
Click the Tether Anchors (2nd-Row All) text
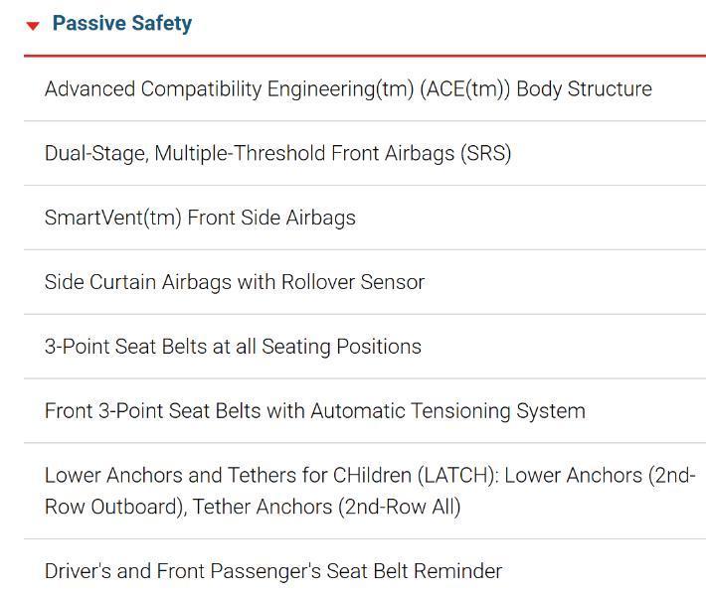point(327,508)
